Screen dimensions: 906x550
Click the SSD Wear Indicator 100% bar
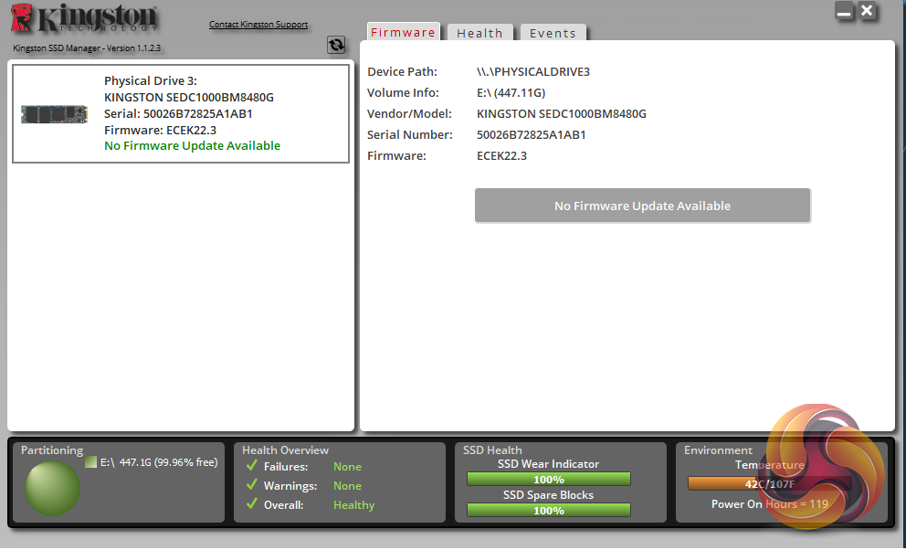coord(548,479)
